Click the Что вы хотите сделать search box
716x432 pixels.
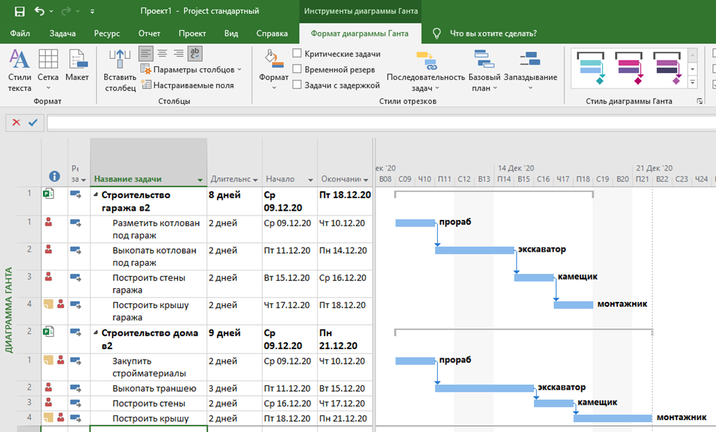[493, 33]
